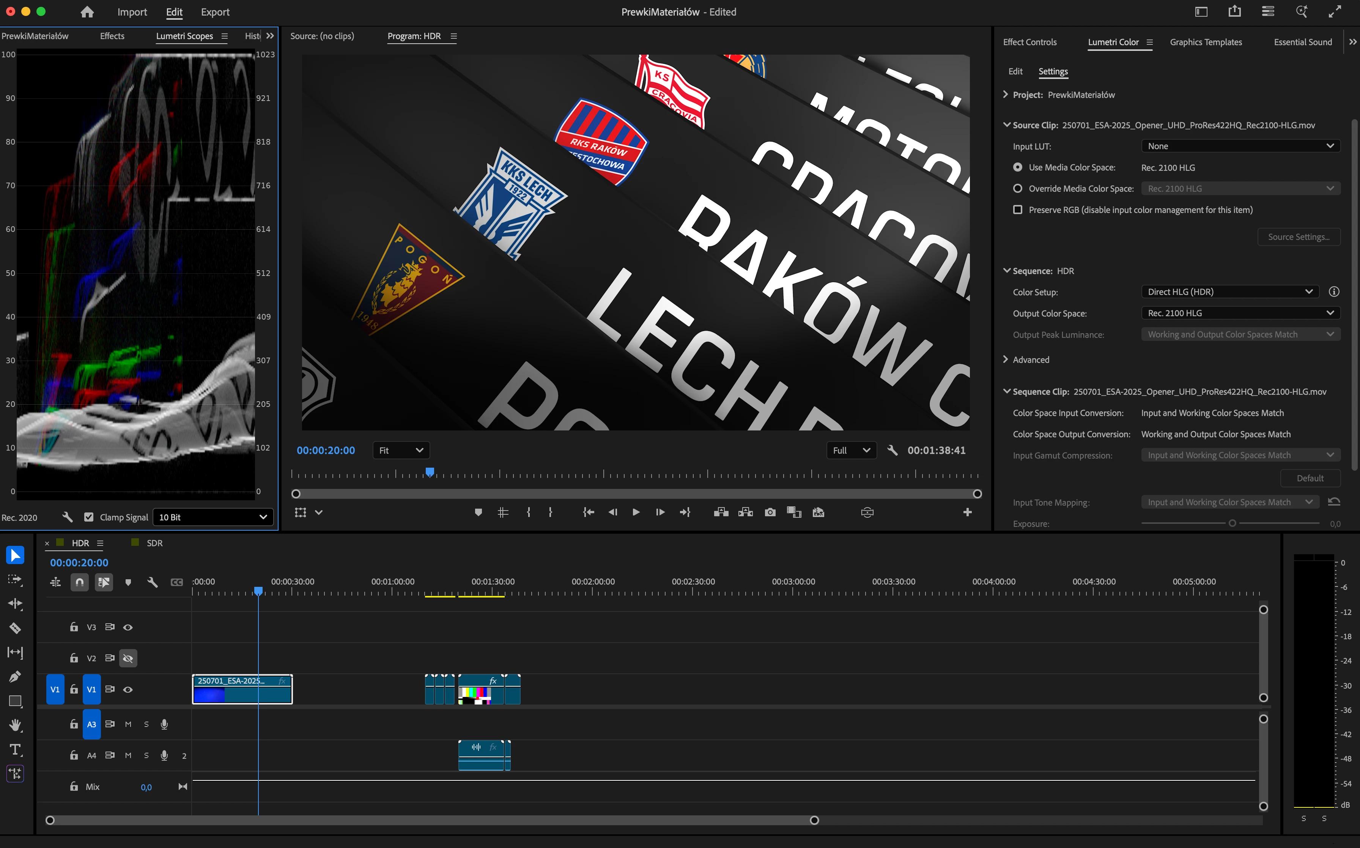Add marker in Program monitor
Image resolution: width=1360 pixels, height=848 pixels.
478,512
